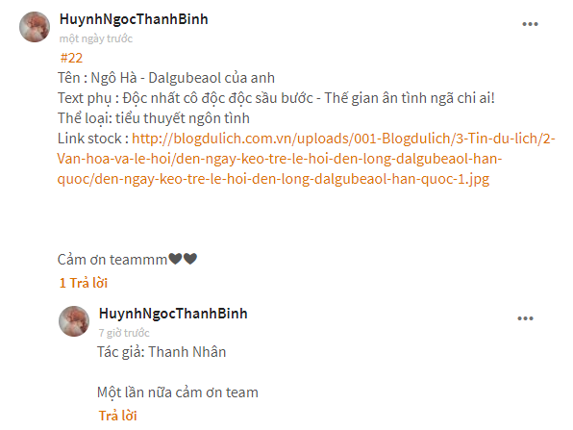
Task: Click the 'Cảm ơn teammm' text
Action: pyautogui.click(x=112, y=259)
